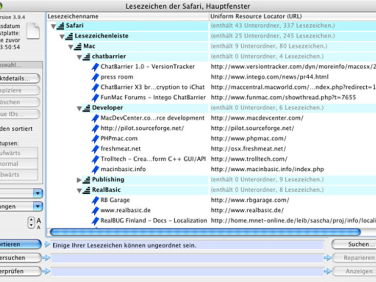
Task: Click the horizontal blue scrollbar
Action: 205,232
